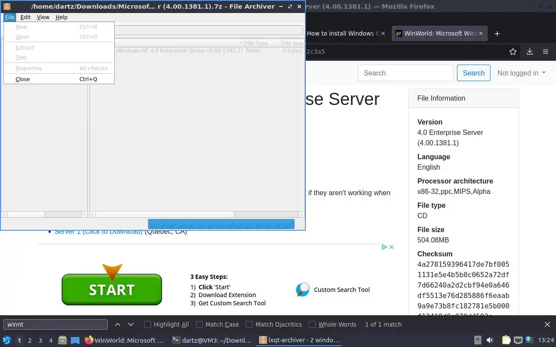Viewport: 556px width, 347px height.
Task: Click the sort arrow on the file name column
Action: pos(241,43)
